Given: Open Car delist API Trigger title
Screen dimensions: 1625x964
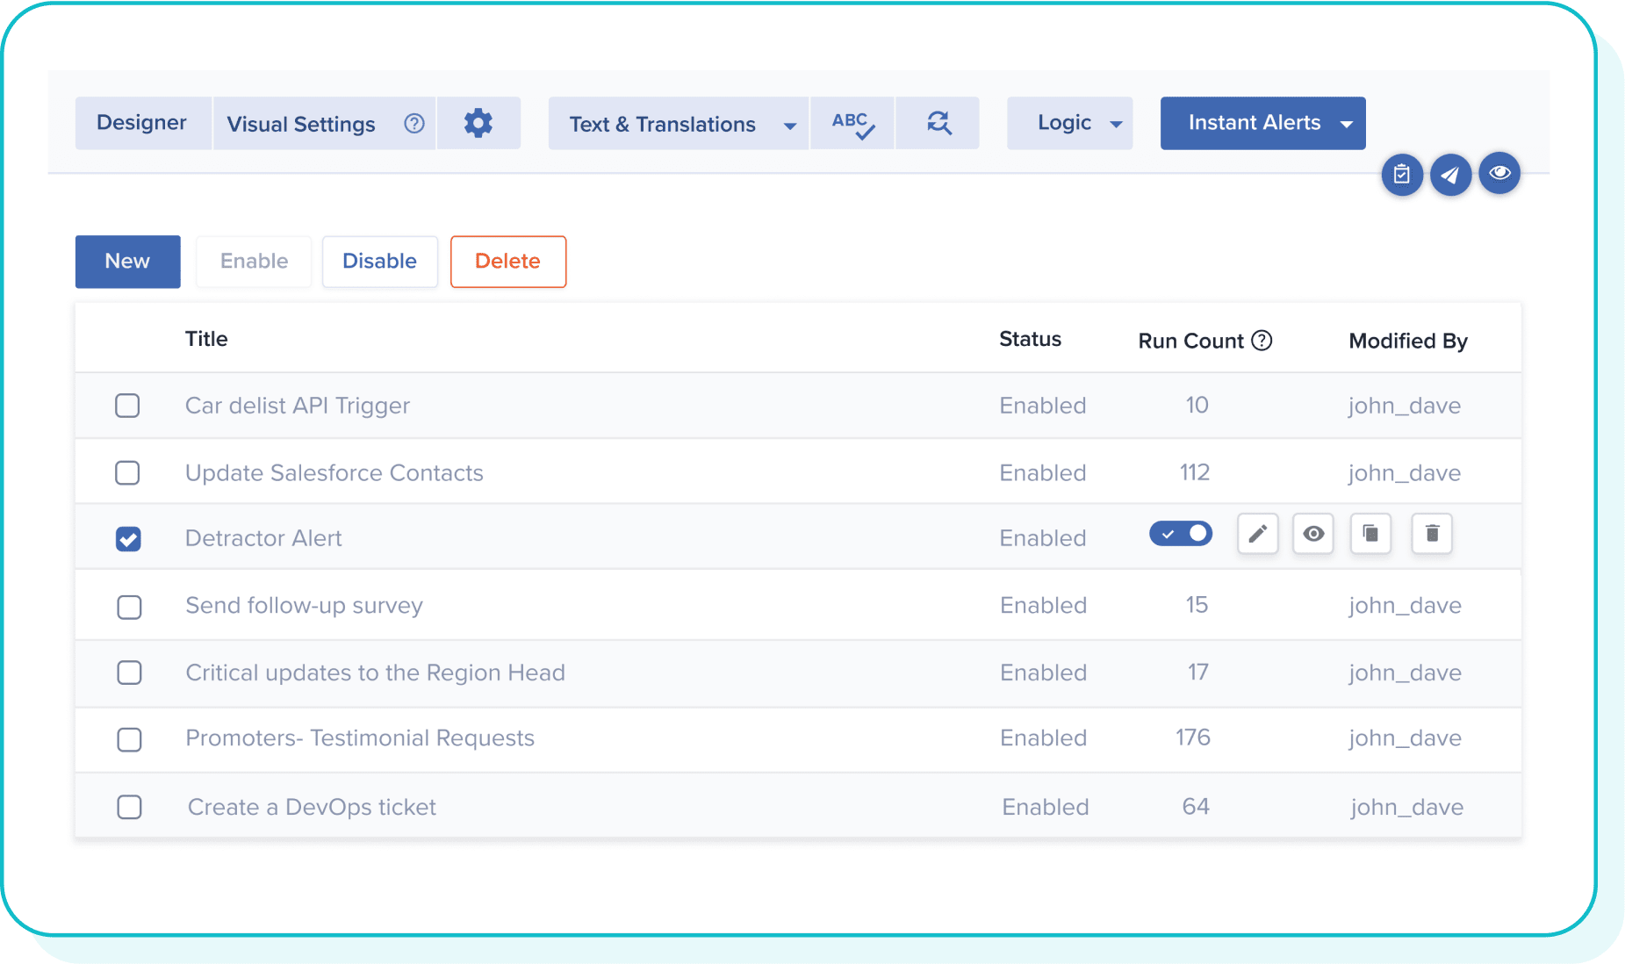Looking at the screenshot, I should click(298, 406).
